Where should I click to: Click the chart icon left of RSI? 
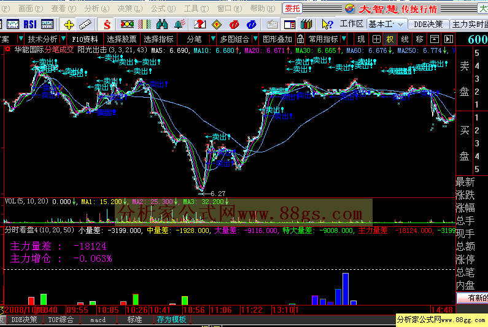tap(13, 24)
